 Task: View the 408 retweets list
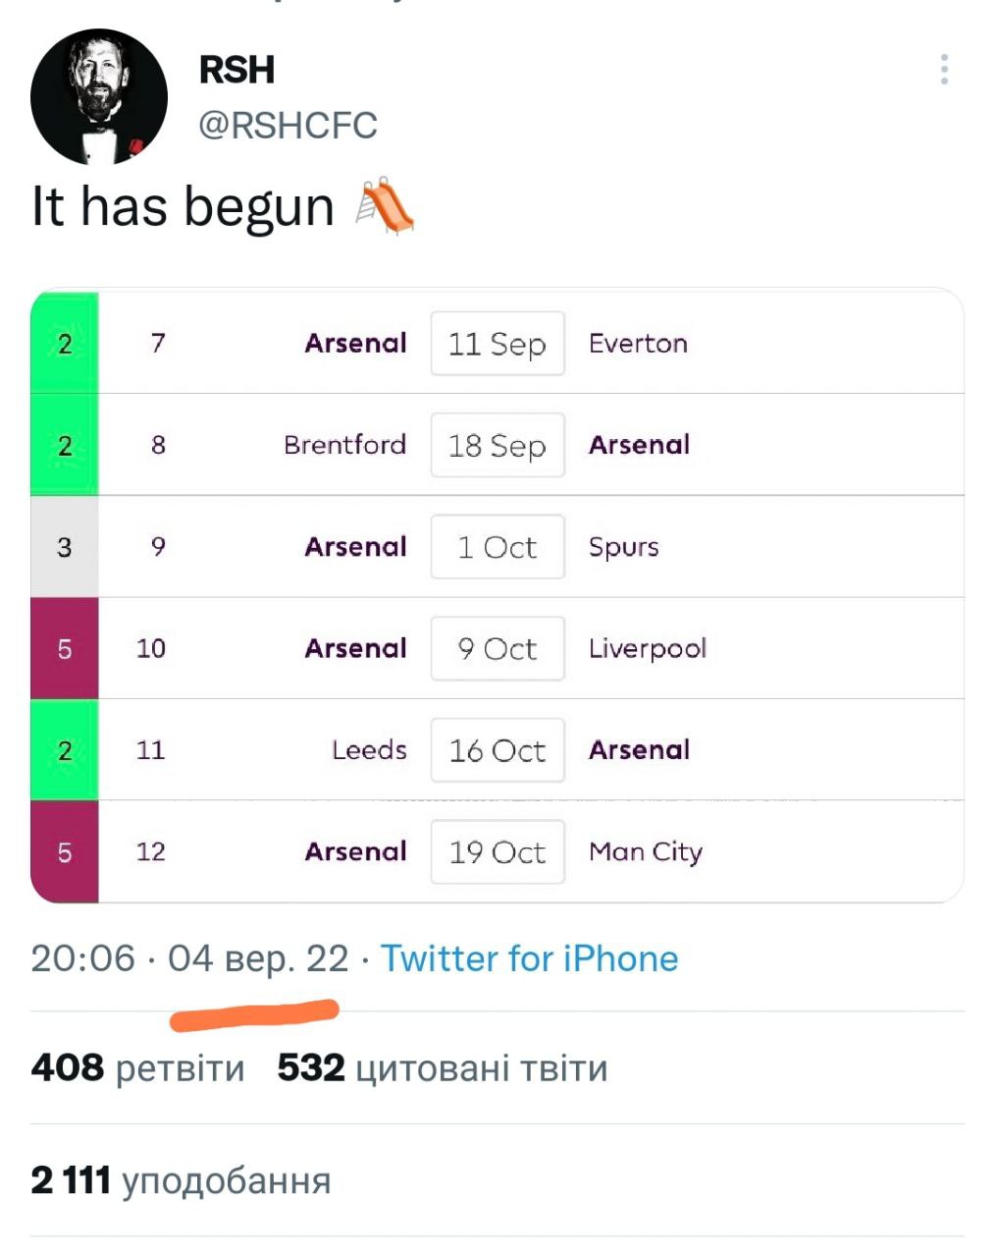(137, 1067)
